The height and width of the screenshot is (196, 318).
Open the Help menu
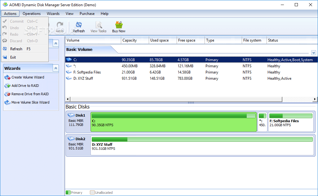pos(104,14)
